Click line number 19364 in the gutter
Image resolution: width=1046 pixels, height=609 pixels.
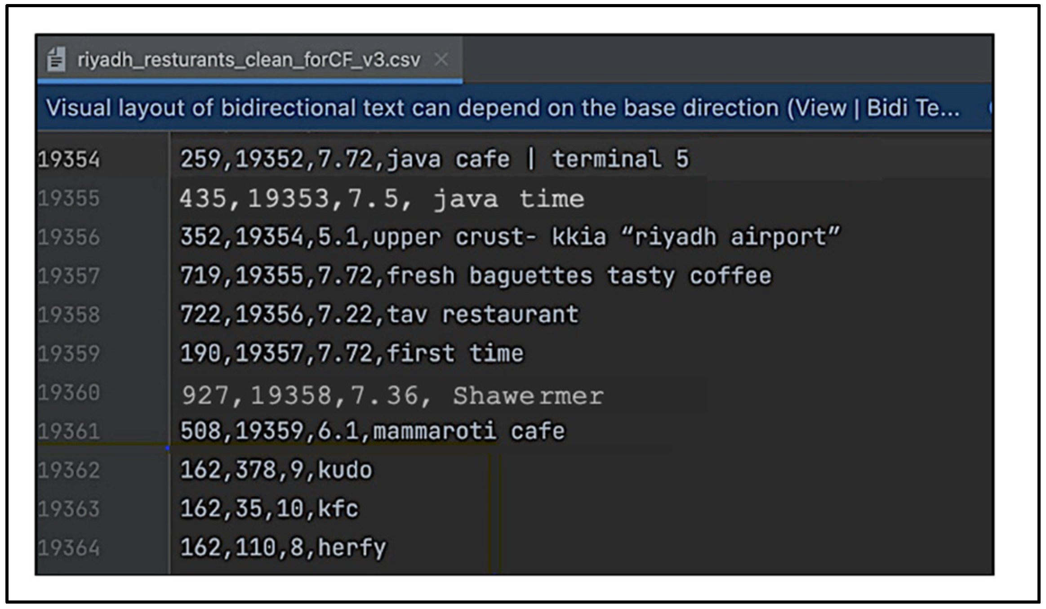point(69,548)
